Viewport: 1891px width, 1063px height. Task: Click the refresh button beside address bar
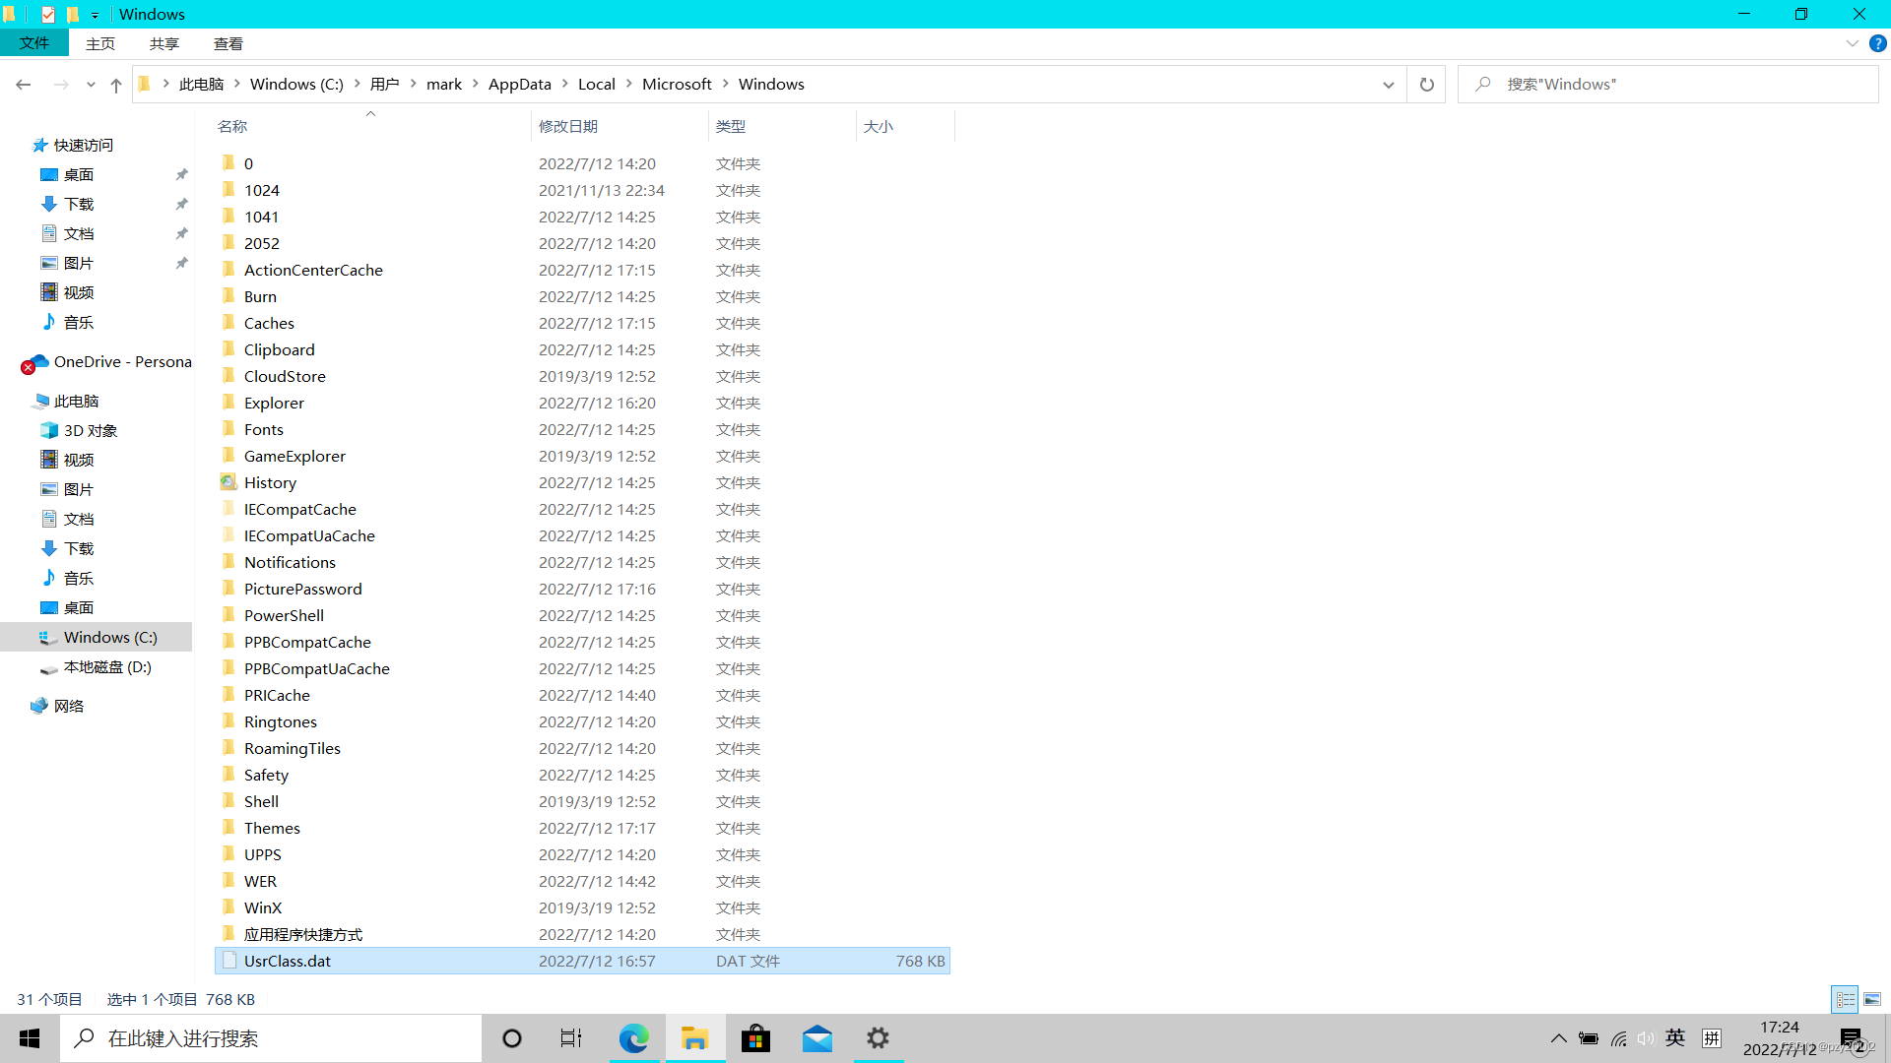tap(1426, 85)
